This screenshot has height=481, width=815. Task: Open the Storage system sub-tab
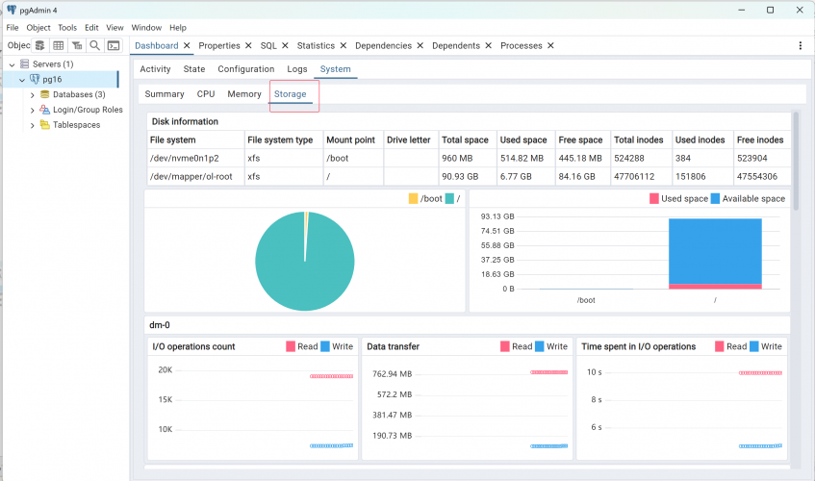(x=290, y=94)
